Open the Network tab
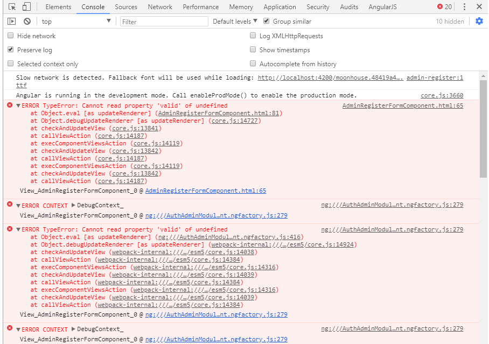The width and height of the screenshot is (489, 344). coord(160,7)
